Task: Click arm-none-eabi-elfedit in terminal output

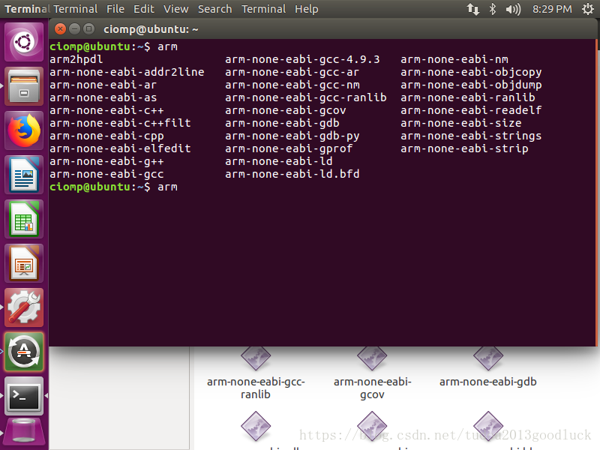Action: (120, 148)
